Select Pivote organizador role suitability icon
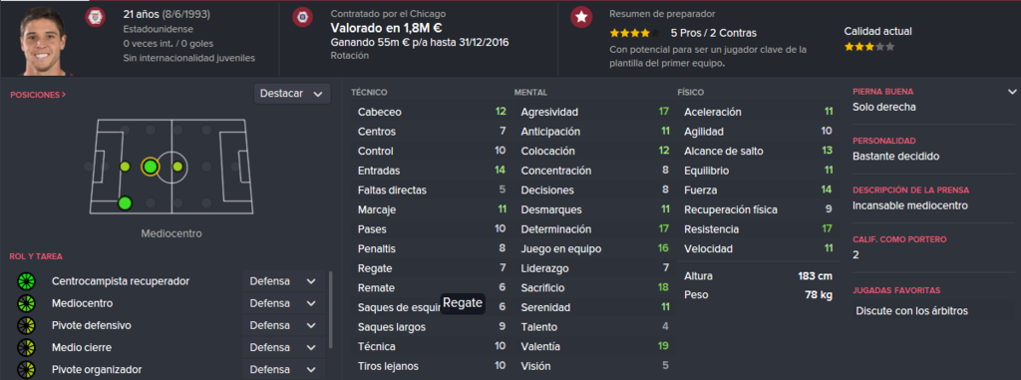Viewport: 1021px width, 380px height. pyautogui.click(x=26, y=370)
